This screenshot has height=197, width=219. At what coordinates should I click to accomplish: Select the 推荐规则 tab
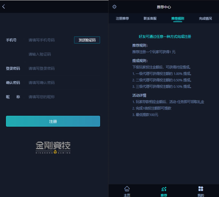178,18
